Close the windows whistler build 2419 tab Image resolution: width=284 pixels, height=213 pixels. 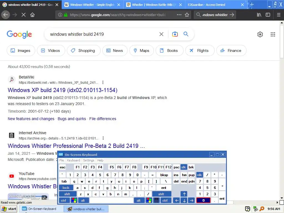click(57, 5)
